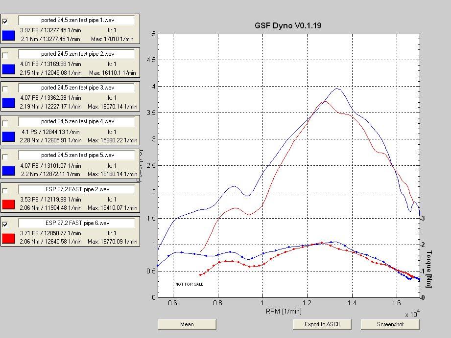This screenshot has width=451, height=338.
Task: Select the ESP 27,2 FAST pipe 6.wav name field
Action: click(x=77, y=223)
